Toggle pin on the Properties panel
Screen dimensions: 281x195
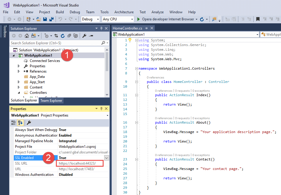[102, 109]
